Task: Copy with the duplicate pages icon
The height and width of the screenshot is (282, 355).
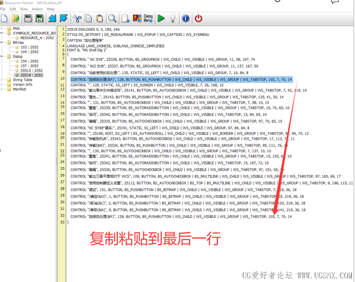Action: pos(88,19)
